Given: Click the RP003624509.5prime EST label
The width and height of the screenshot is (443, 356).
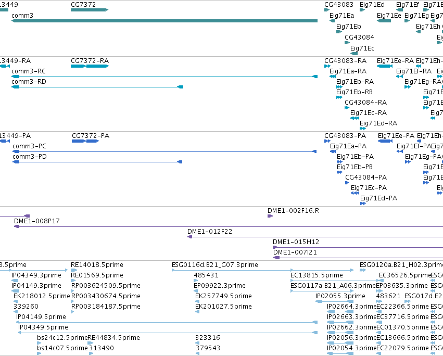Looking at the screenshot, I should 106,286.
